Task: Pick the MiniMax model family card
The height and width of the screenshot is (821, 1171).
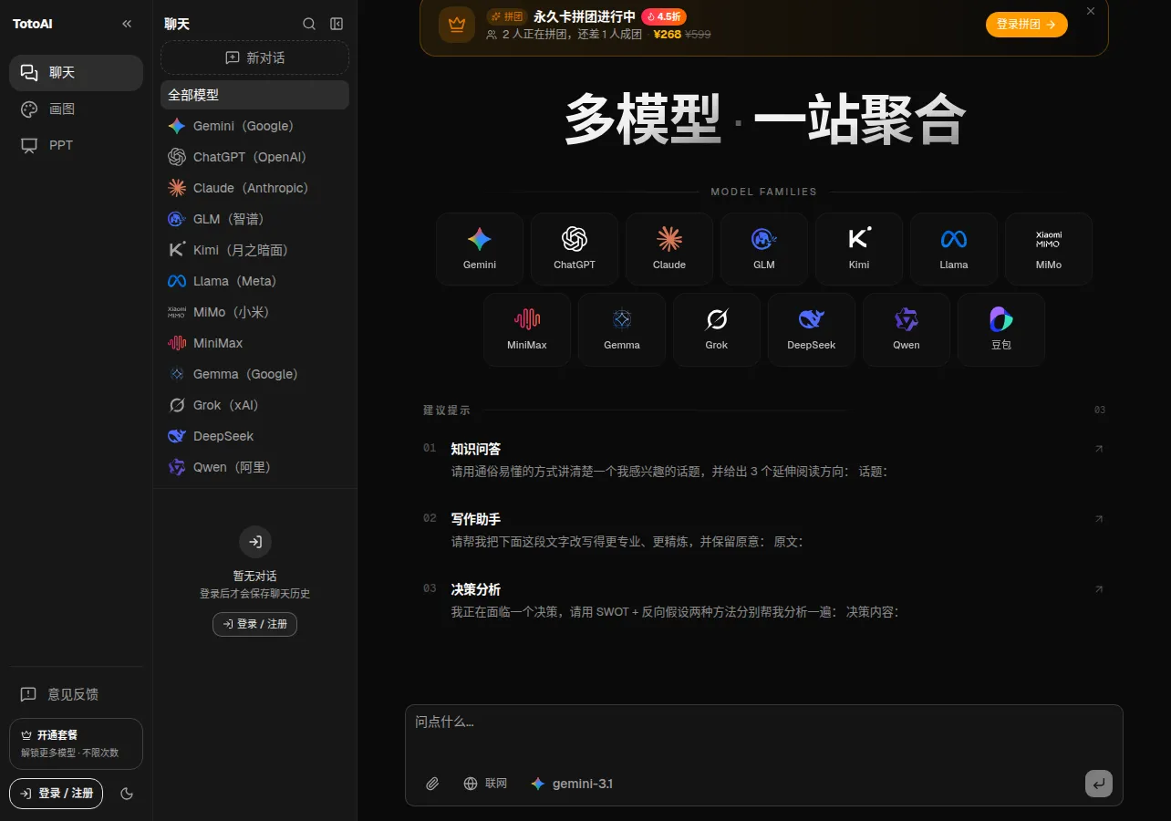Action: tap(527, 329)
